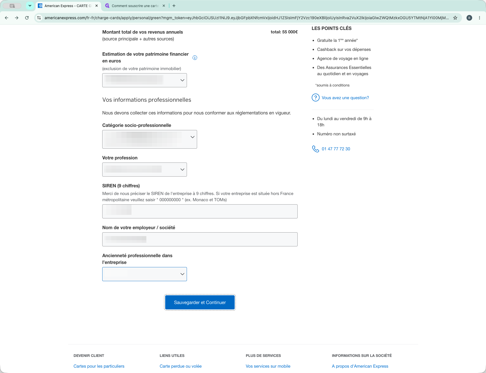Click the 'PLUS DE SERVICES' footer heading
This screenshot has width=486, height=373.
pos(263,356)
